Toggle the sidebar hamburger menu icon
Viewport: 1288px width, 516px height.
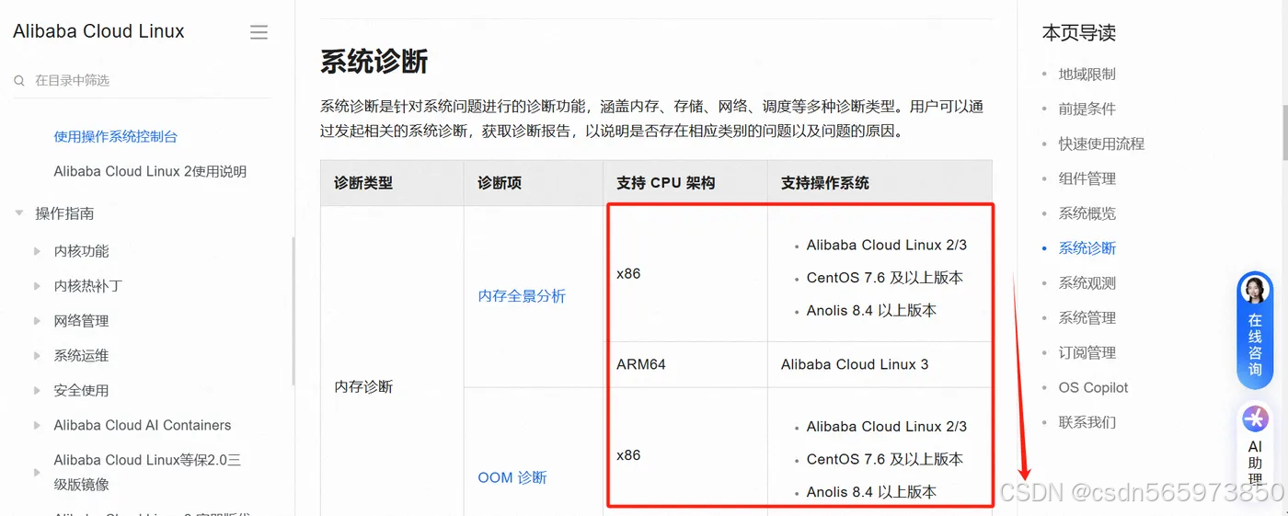point(259,32)
